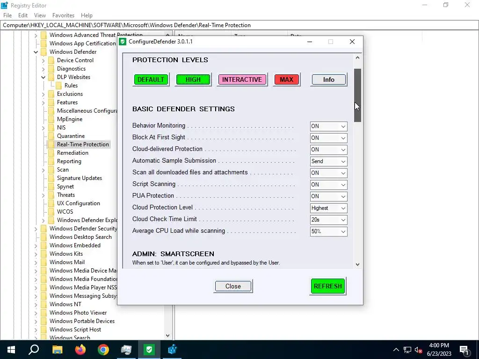Select the MpEngine folder icon
This screenshot has height=359, width=479.
pyautogui.click(x=51, y=119)
